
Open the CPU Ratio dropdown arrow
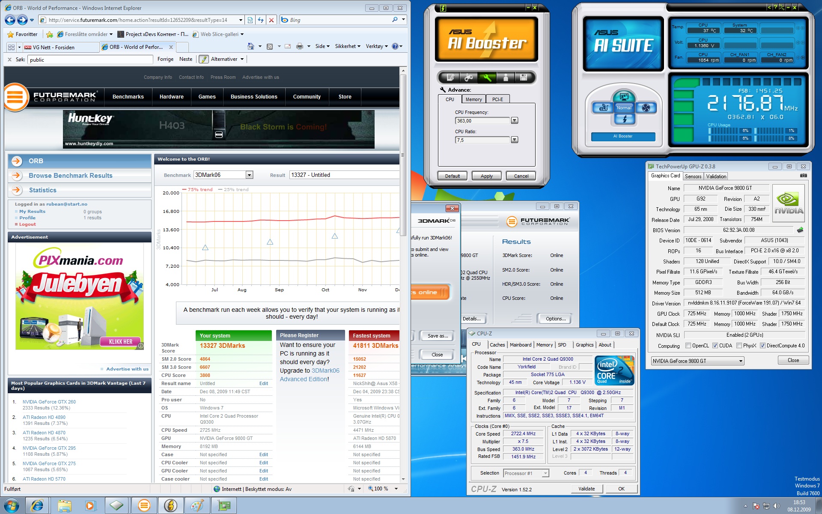click(515, 140)
